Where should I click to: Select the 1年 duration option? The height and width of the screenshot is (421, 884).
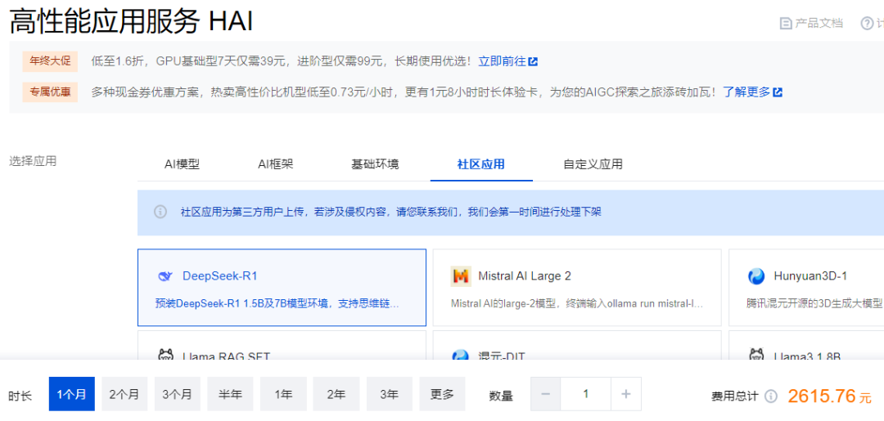click(283, 394)
